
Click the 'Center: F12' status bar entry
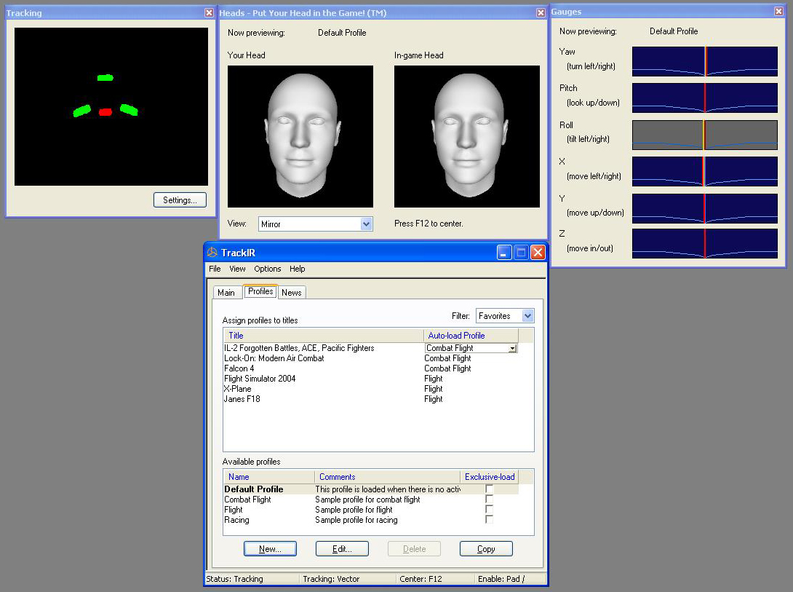coord(421,579)
